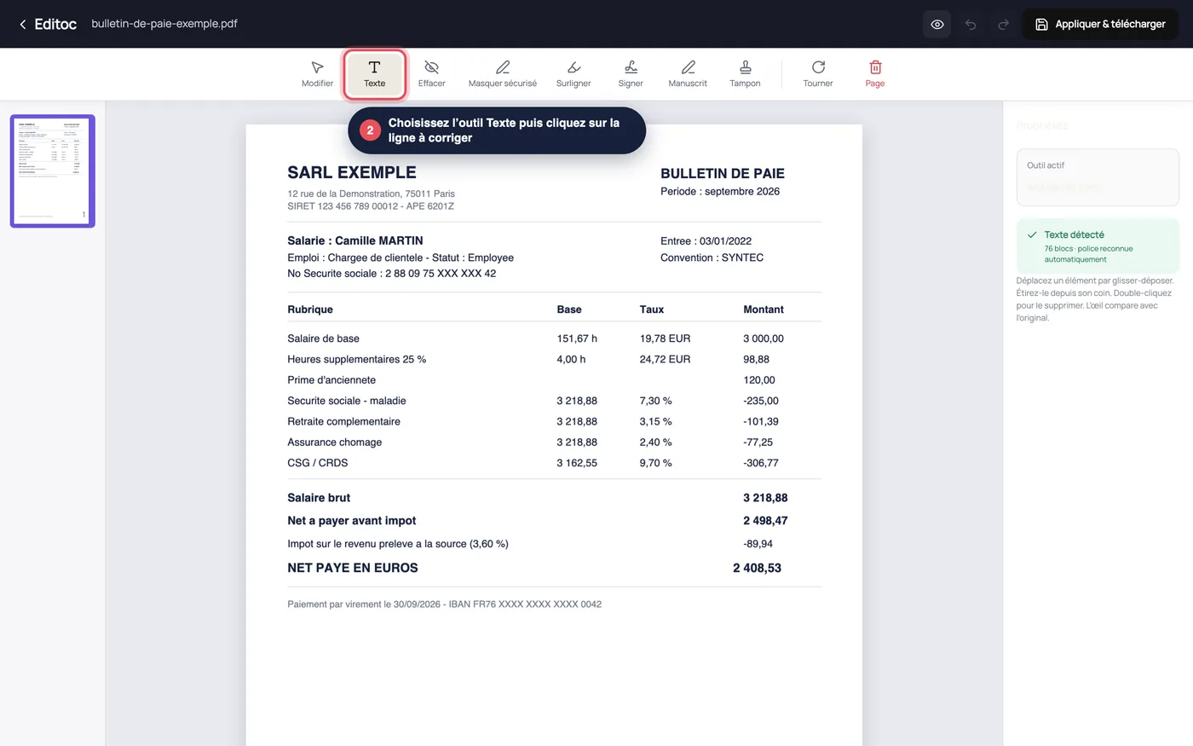Toggle the eye compare-with-original button
Image resolution: width=1193 pixels, height=746 pixels.
click(x=937, y=24)
